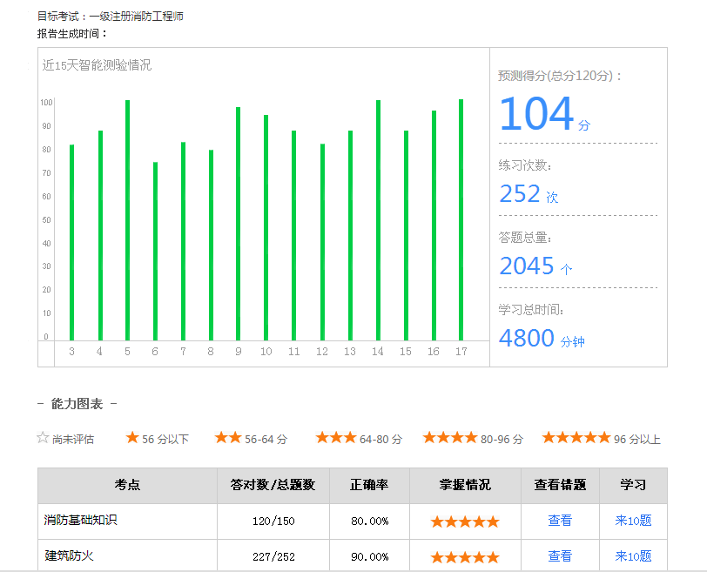Select the green bar for day 15
The width and height of the screenshot is (707, 572).
[407, 235]
